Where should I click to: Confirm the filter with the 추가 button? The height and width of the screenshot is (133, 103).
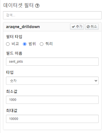click(x=77, y=27)
